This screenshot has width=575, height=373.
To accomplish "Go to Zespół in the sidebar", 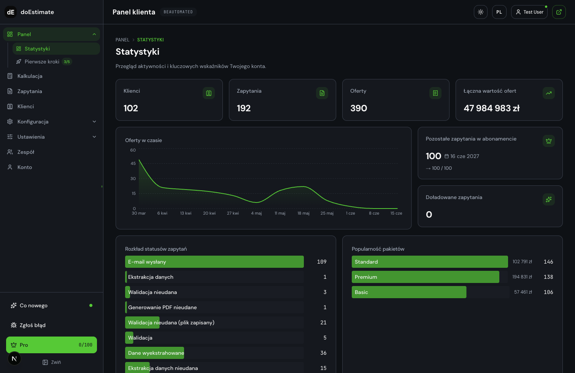I will [52, 152].
